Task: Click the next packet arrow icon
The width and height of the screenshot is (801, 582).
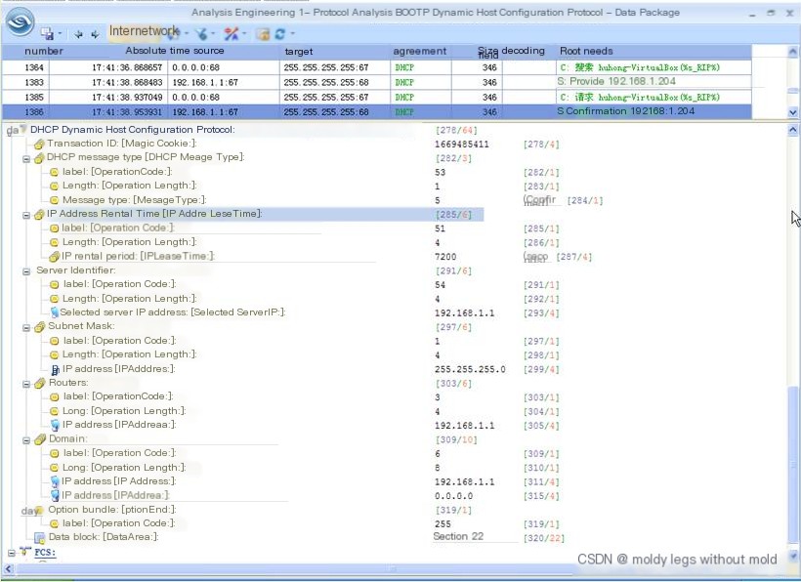Action: (x=95, y=34)
